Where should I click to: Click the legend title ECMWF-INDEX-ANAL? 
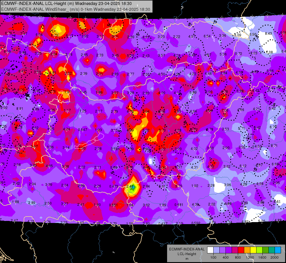[x=187, y=249]
